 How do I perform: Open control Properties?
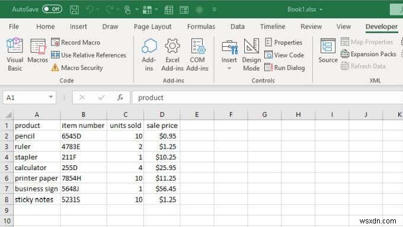pos(283,42)
